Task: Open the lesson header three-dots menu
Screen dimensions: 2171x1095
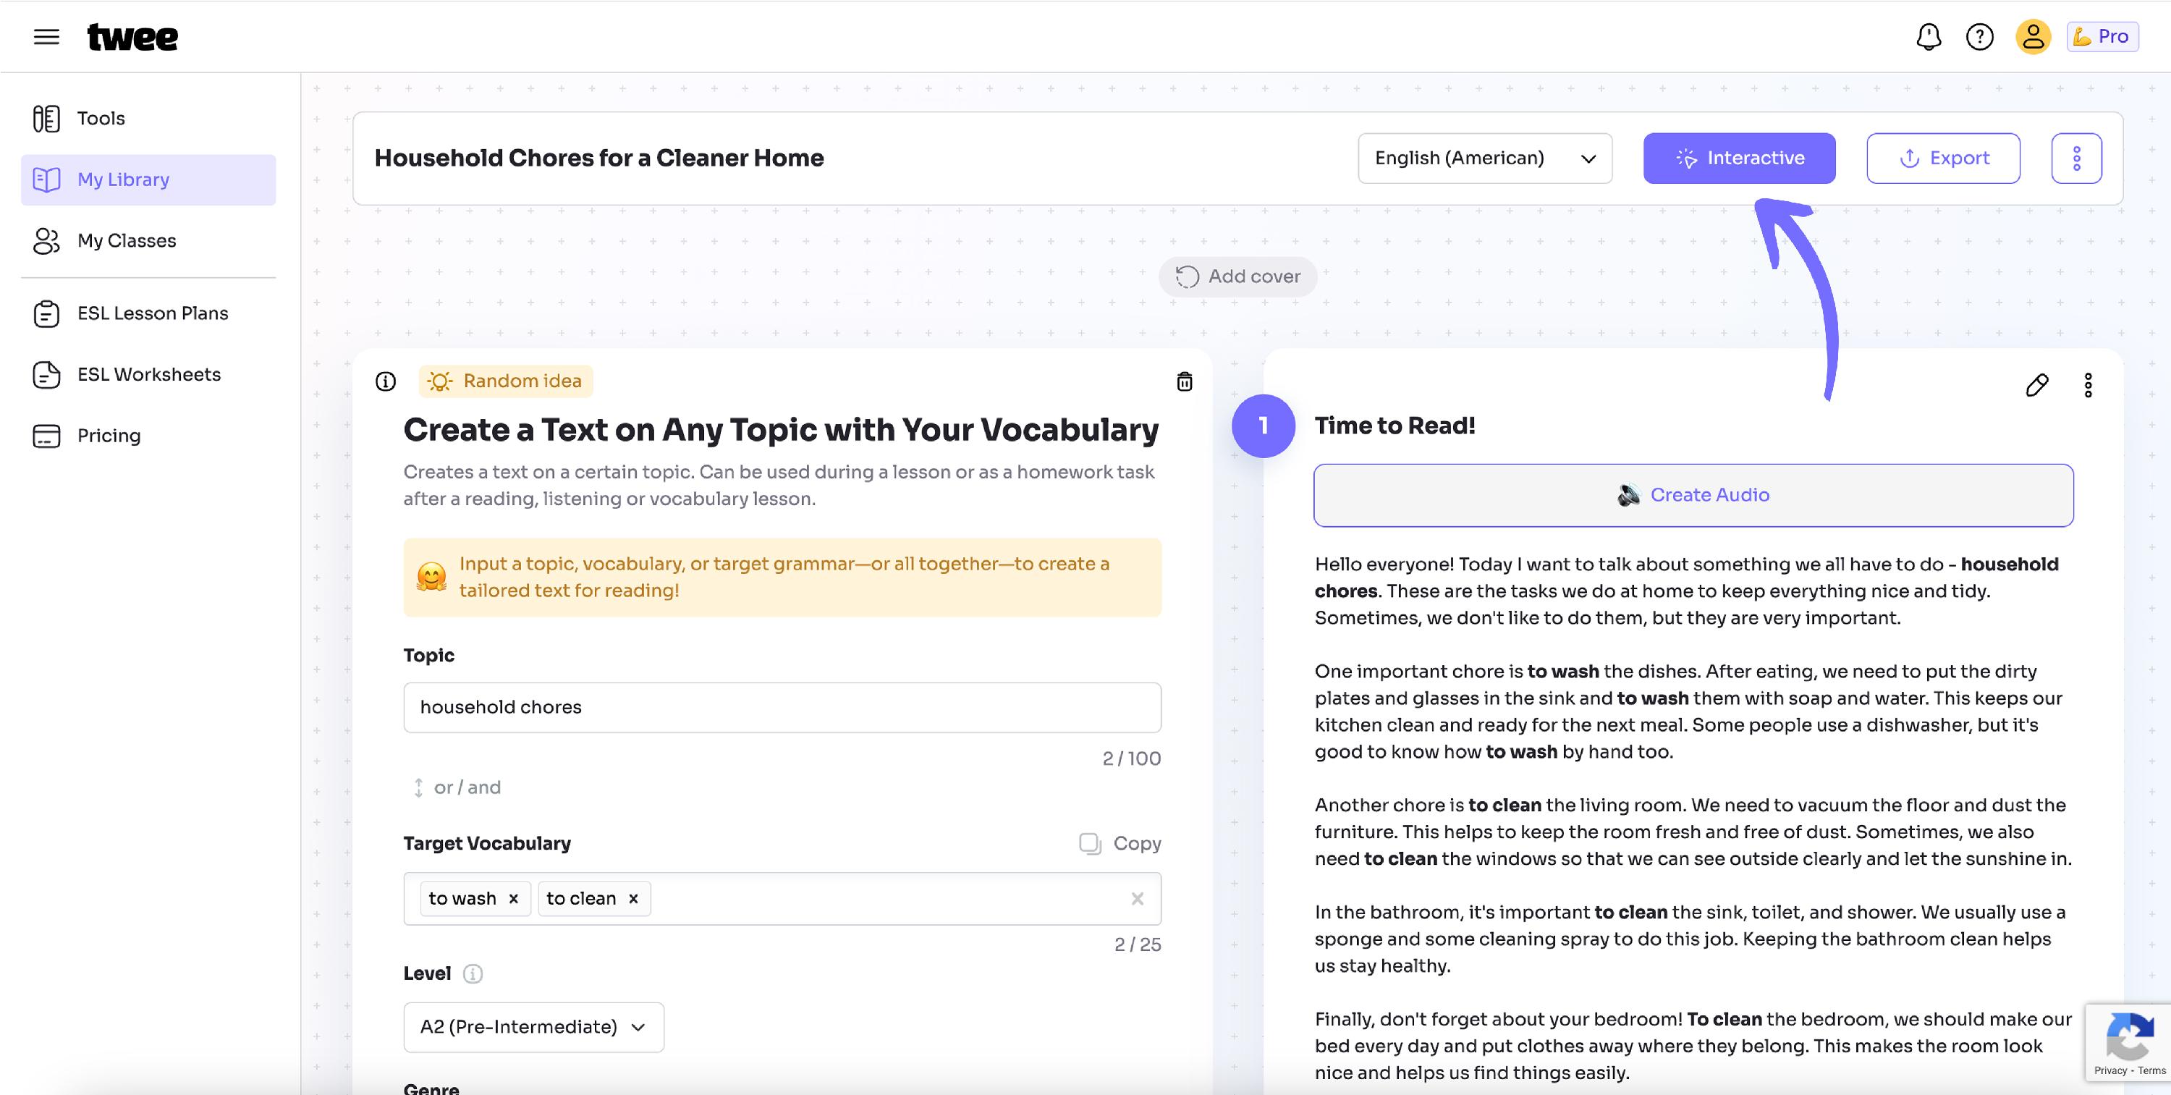Action: pyautogui.click(x=2075, y=158)
